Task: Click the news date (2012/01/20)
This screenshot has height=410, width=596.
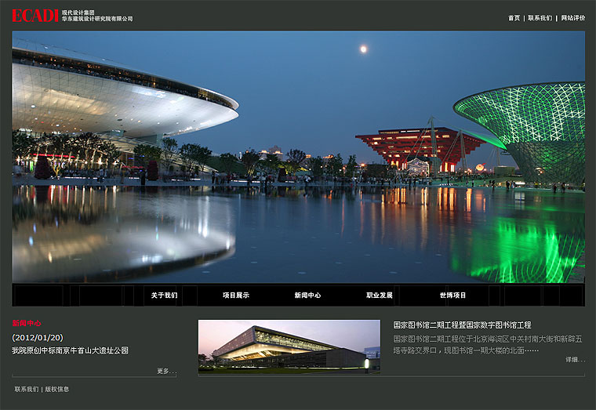Action: (38, 337)
